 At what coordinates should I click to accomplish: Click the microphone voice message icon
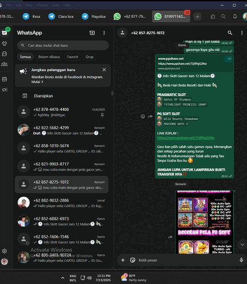(x=241, y=260)
